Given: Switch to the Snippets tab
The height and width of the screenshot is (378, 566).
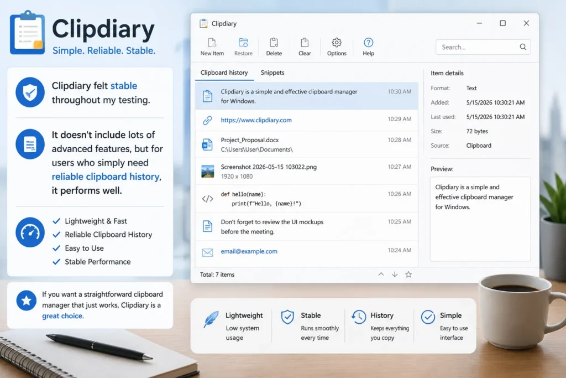Looking at the screenshot, I should (272, 73).
